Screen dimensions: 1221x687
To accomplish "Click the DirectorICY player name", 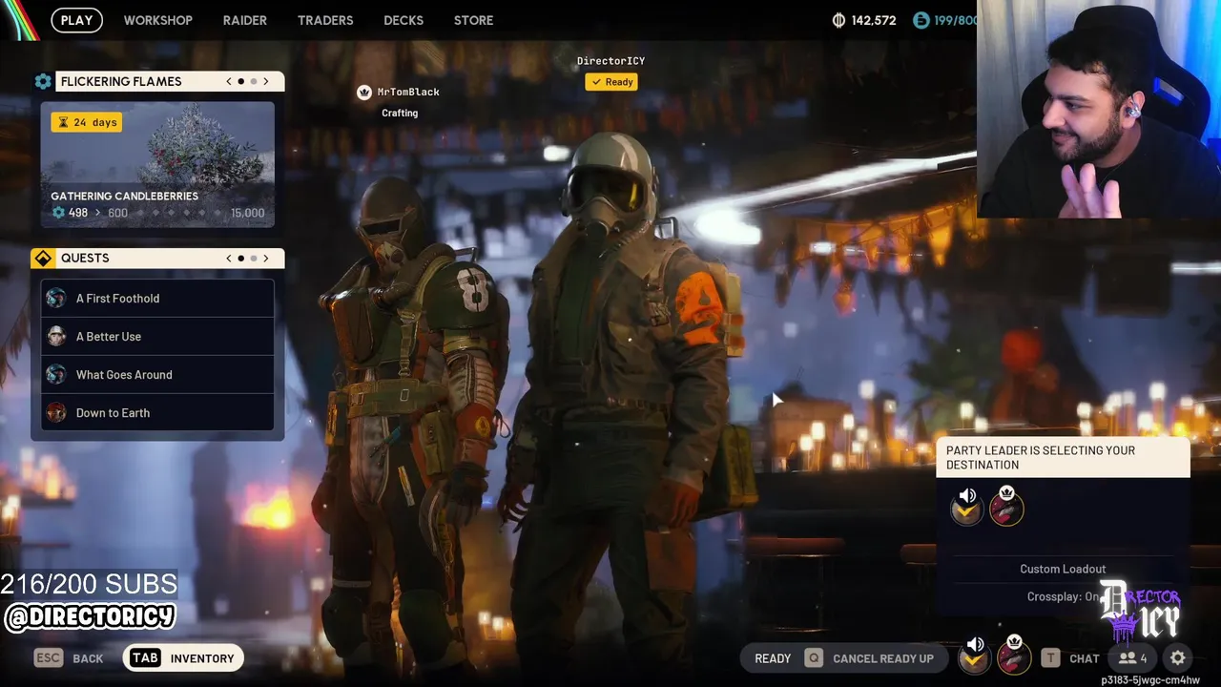I will point(610,61).
